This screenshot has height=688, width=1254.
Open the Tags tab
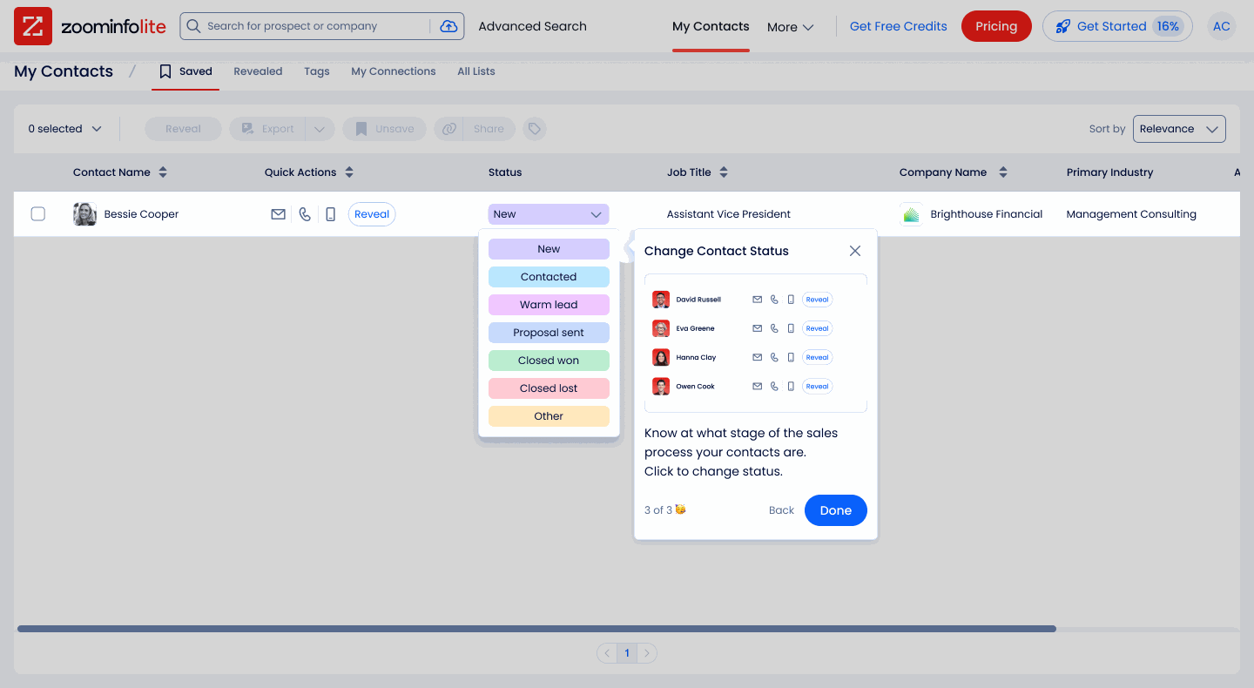click(x=317, y=71)
